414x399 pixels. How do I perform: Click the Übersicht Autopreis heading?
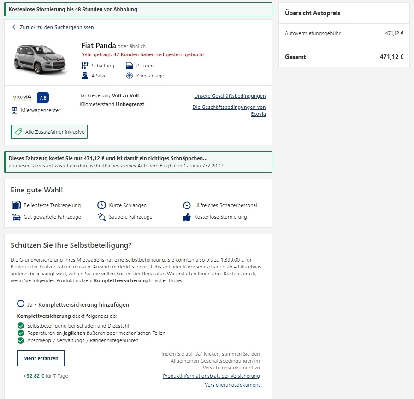pos(313,13)
